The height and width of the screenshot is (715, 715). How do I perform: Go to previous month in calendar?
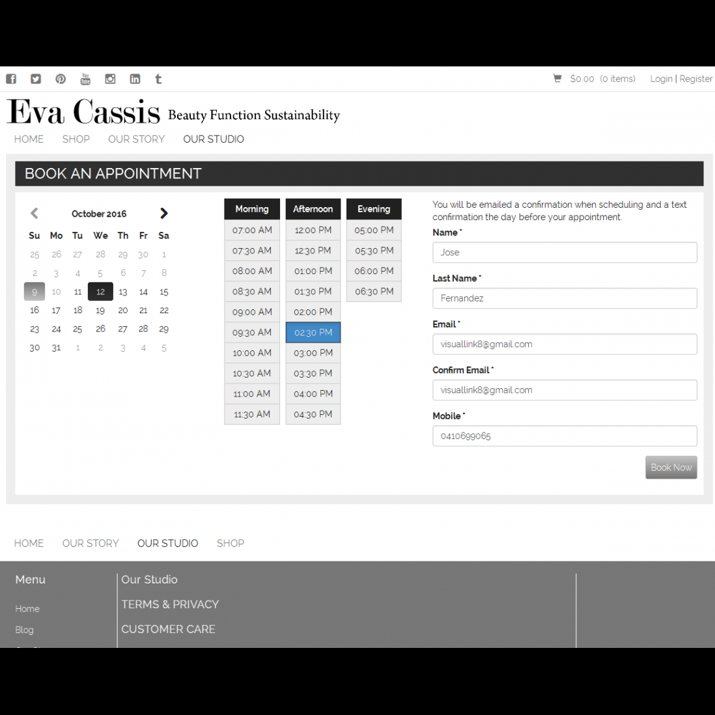point(35,213)
